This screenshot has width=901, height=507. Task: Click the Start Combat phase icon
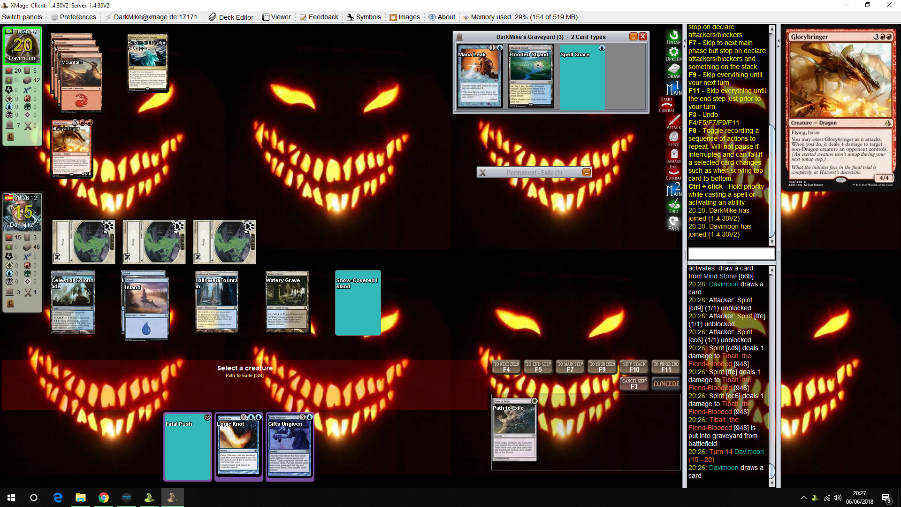tap(667, 105)
